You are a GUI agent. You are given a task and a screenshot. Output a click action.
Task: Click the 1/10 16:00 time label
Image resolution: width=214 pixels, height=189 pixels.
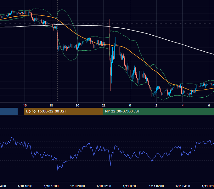pyautogui.click(x=25, y=186)
